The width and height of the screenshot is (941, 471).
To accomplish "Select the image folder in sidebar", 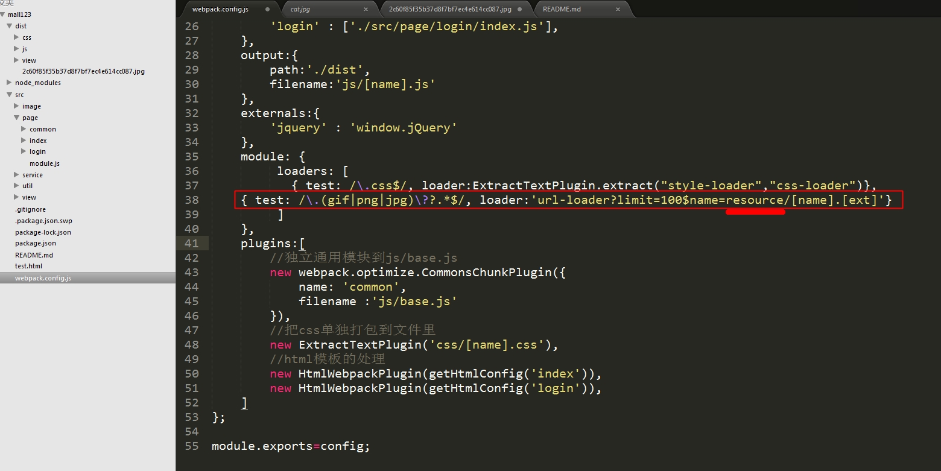I will click(31, 106).
